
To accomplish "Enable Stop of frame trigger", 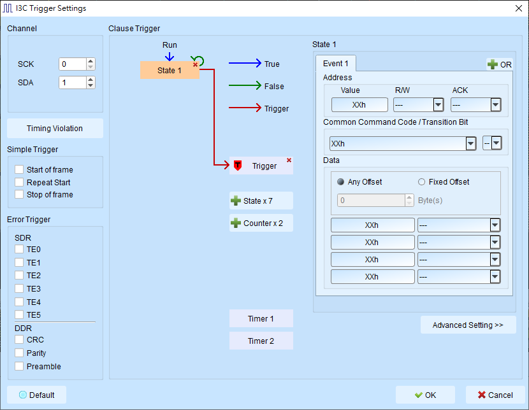I will 19,194.
